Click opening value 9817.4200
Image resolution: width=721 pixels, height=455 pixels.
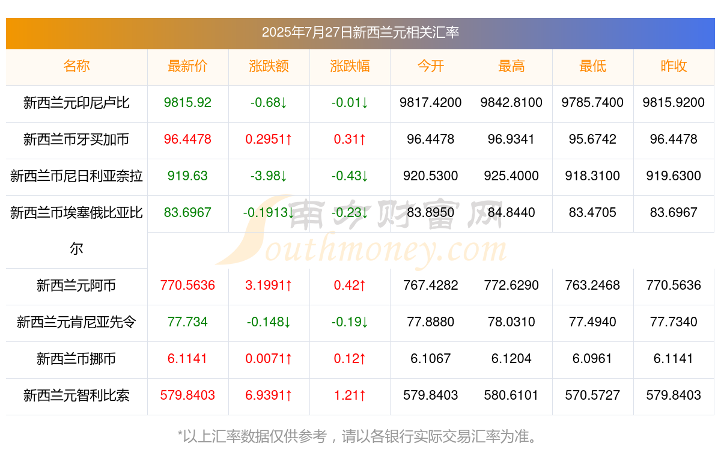pyautogui.click(x=431, y=103)
